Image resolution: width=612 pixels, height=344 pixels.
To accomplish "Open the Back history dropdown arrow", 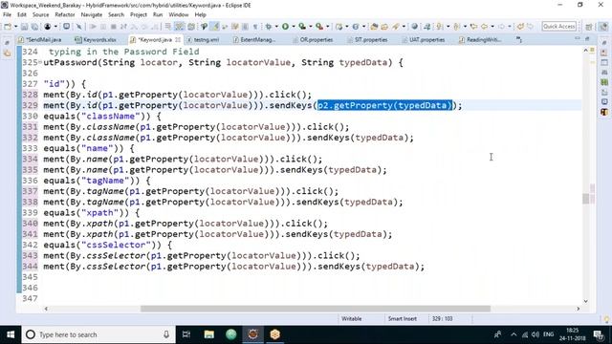I will point(492,27).
